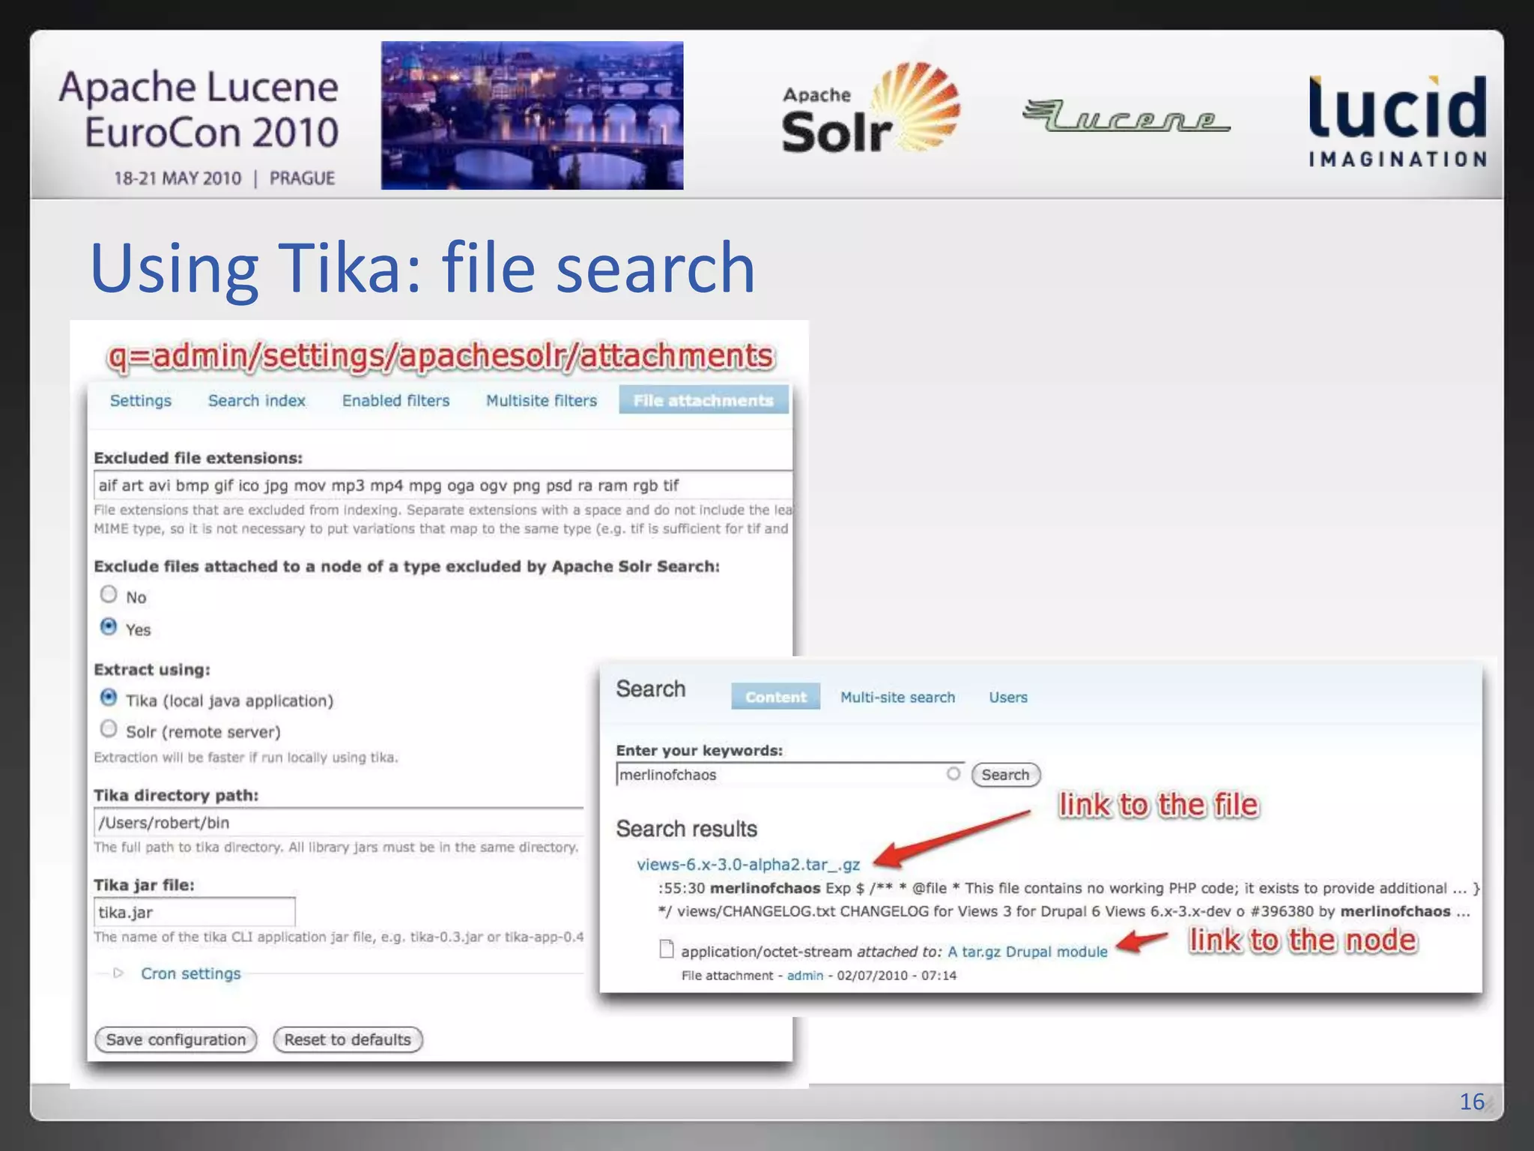Click the Tika directory path field
The height and width of the screenshot is (1151, 1534).
point(339,822)
